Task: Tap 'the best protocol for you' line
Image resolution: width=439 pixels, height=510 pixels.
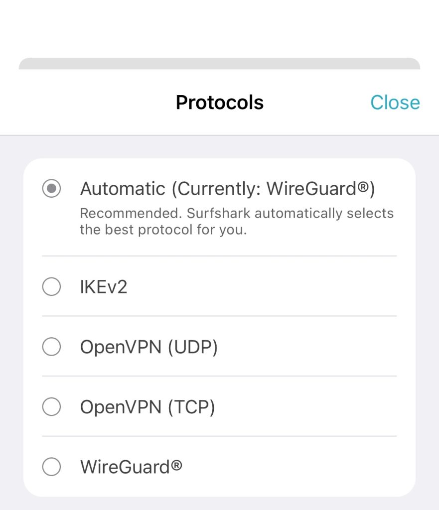Action: [163, 231]
